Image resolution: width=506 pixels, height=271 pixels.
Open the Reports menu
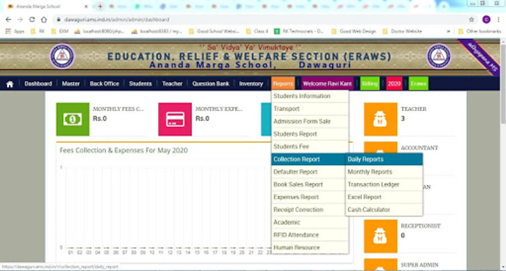(283, 84)
